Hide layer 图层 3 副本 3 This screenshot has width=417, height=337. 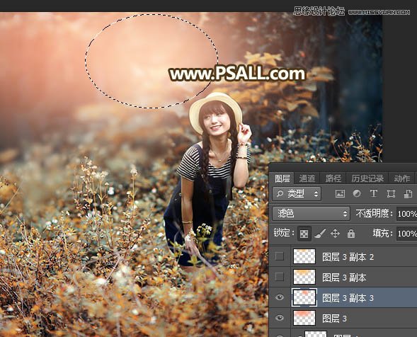click(280, 297)
